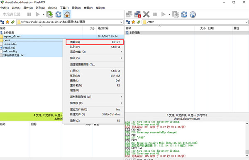Open bookmarks star in remote pane
Image resolution: width=249 pixels, height=160 pixels.
133,22
